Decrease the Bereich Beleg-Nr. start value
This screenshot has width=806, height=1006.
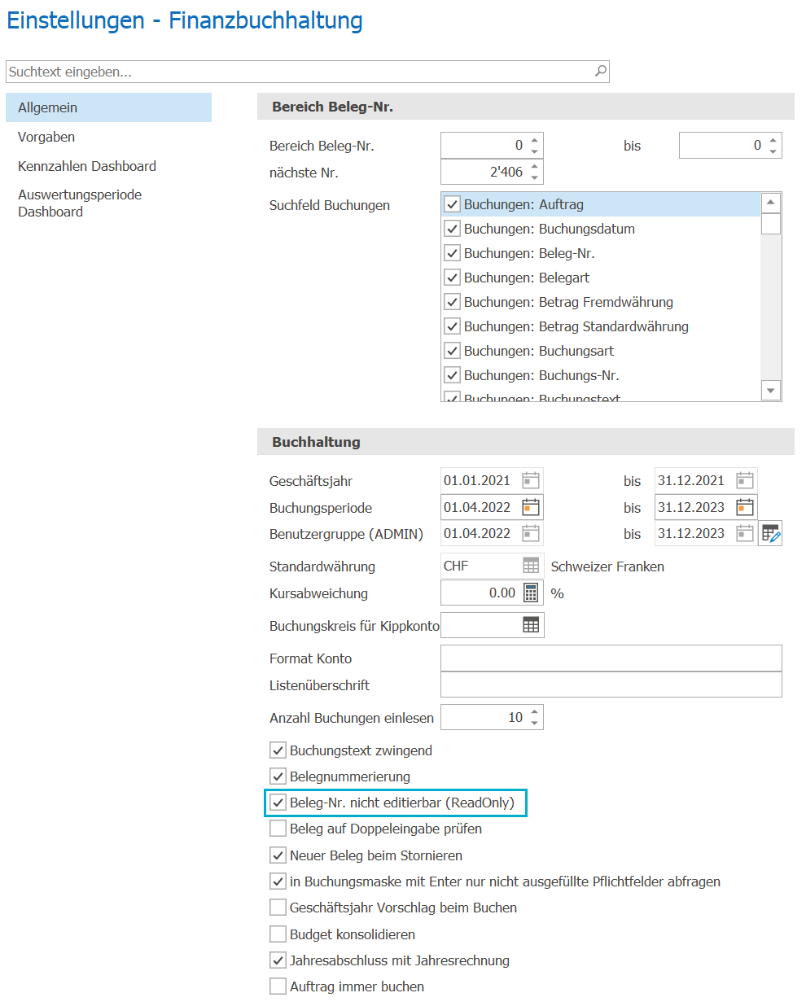tap(535, 151)
